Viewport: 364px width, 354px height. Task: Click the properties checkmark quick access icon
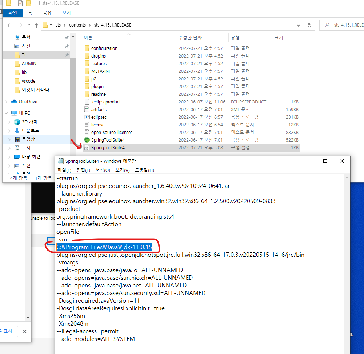point(20,3)
